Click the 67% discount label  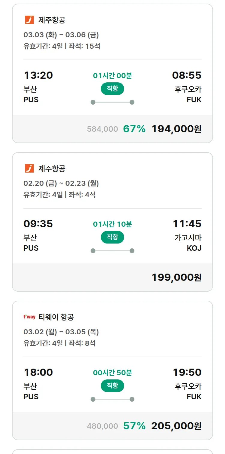(134, 129)
